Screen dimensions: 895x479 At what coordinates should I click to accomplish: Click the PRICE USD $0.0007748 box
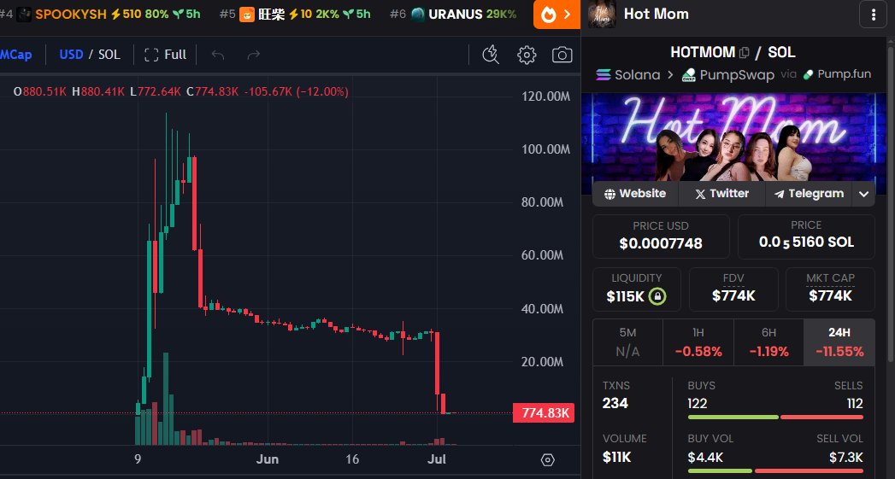[x=661, y=236]
